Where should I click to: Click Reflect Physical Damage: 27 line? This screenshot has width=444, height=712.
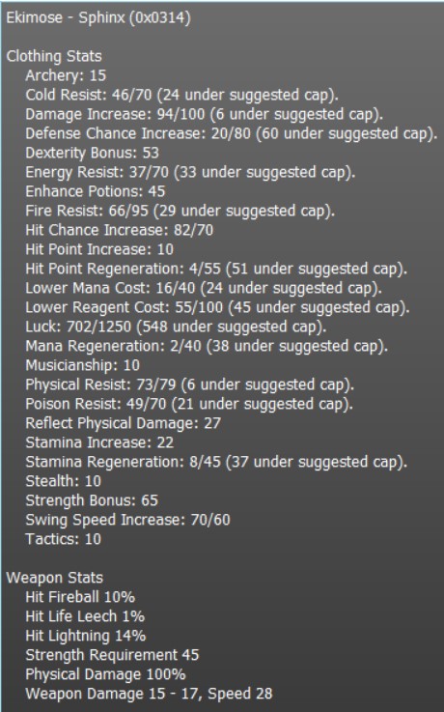coord(123,423)
